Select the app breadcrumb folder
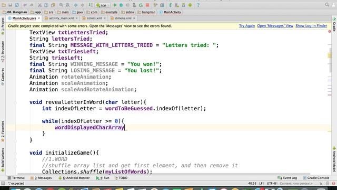Viewport: 337px width, 190px height. 36,12
